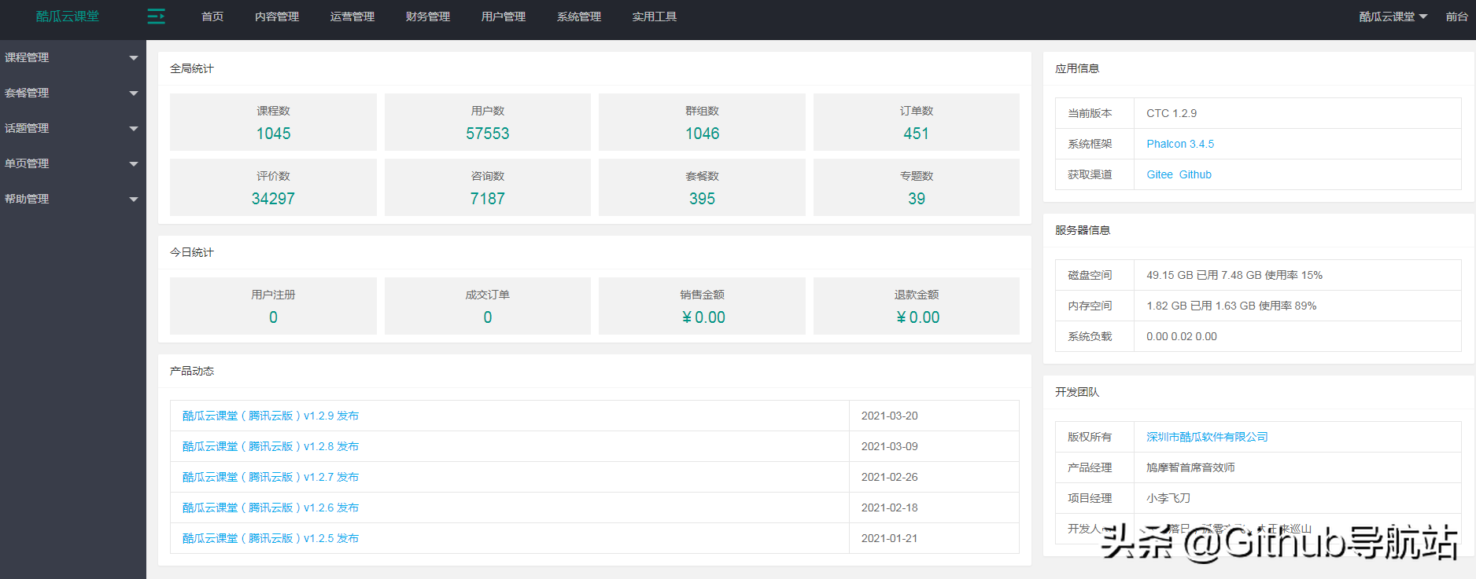
Task: Open the Github link
Action: 1195,174
